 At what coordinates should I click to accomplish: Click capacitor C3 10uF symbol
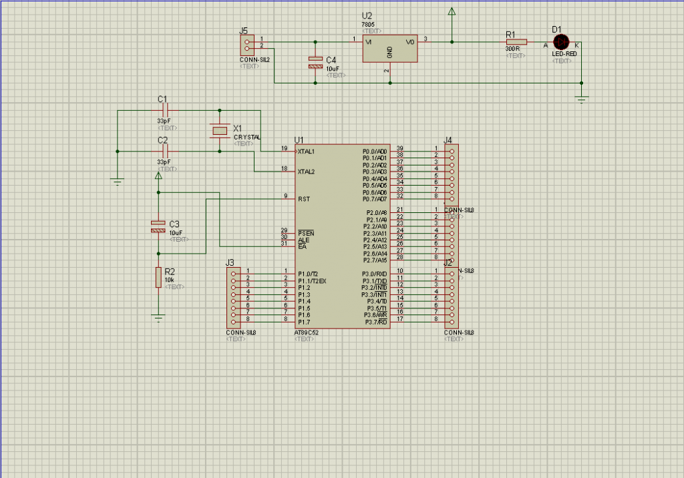(x=158, y=226)
